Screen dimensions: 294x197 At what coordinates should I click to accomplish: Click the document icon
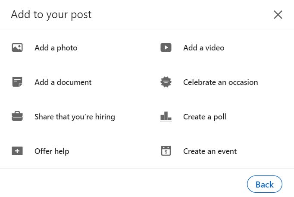(17, 82)
